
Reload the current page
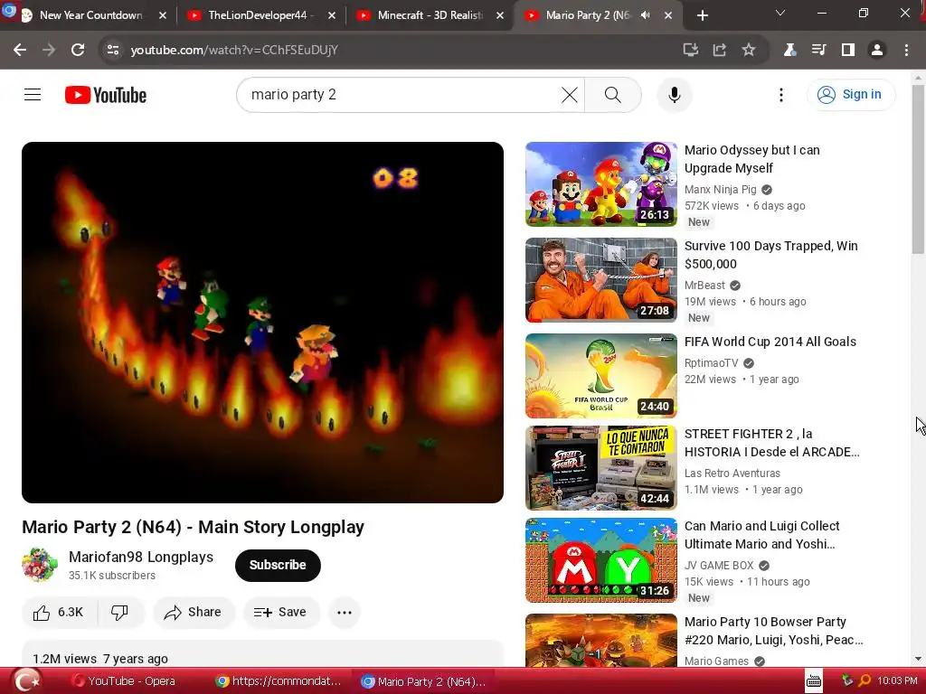pyautogui.click(x=78, y=51)
